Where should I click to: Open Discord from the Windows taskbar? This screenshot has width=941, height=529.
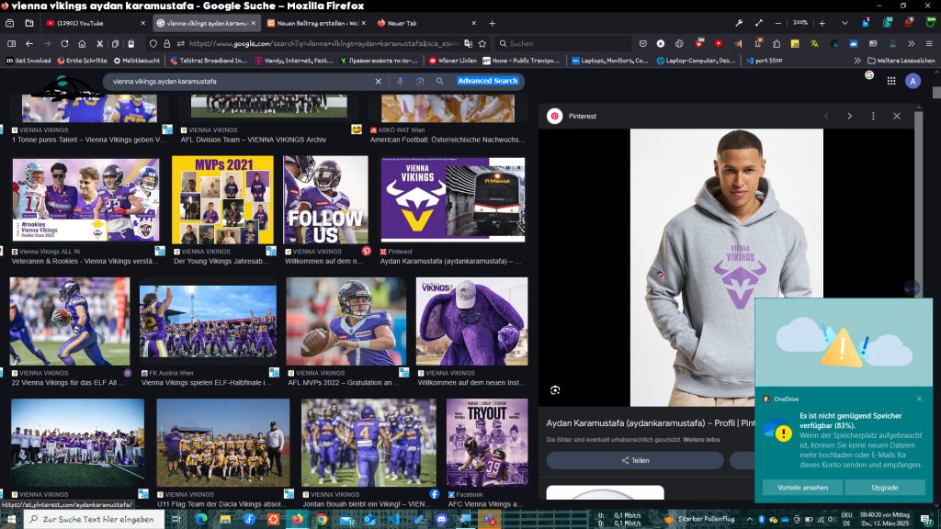pos(441,519)
